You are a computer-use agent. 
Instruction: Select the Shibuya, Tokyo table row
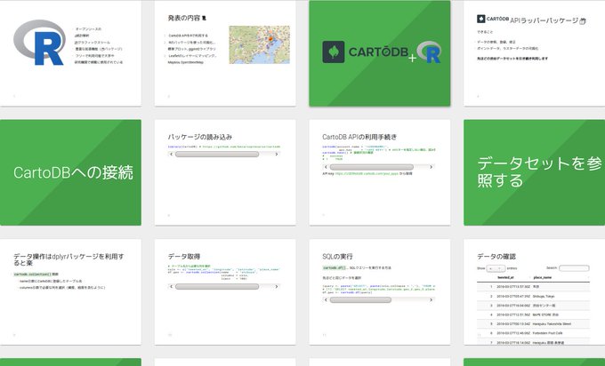[533, 297]
